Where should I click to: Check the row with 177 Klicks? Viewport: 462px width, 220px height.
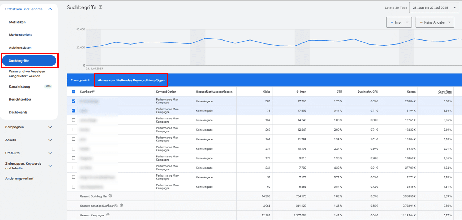coord(74,158)
